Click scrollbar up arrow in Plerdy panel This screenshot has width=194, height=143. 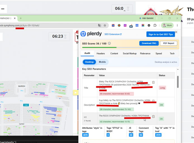tap(178, 69)
